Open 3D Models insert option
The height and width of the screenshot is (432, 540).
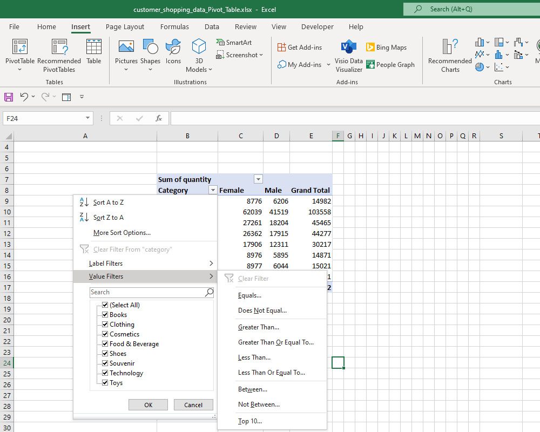199,56
